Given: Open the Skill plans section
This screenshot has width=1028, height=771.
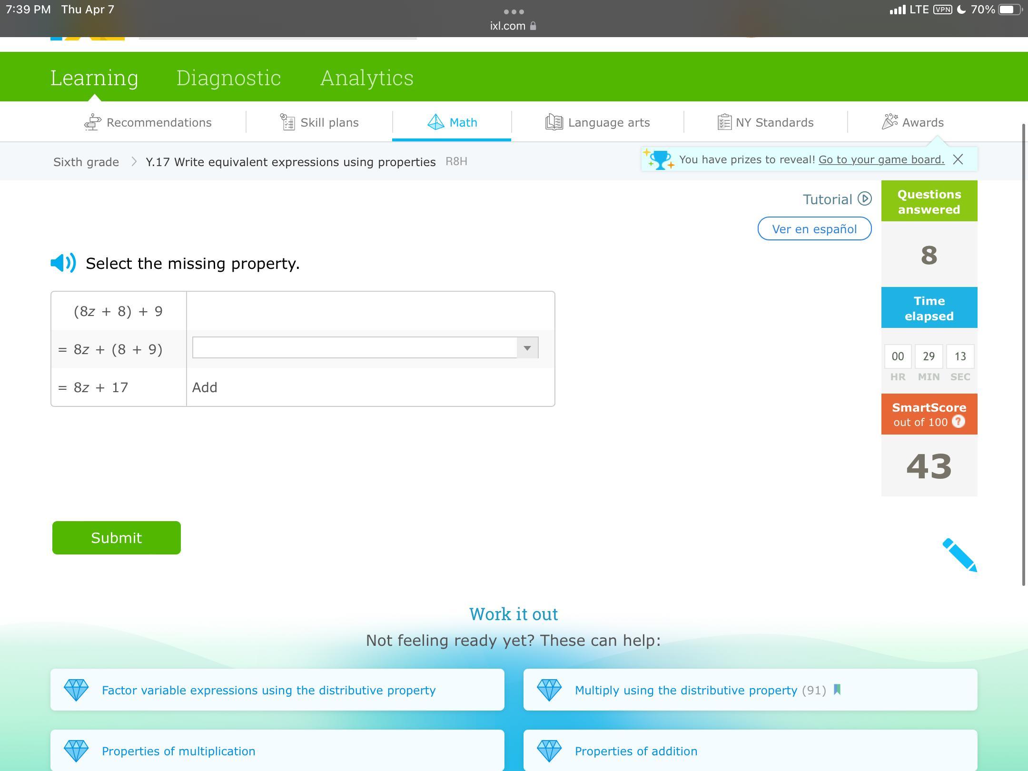Looking at the screenshot, I should [x=319, y=122].
